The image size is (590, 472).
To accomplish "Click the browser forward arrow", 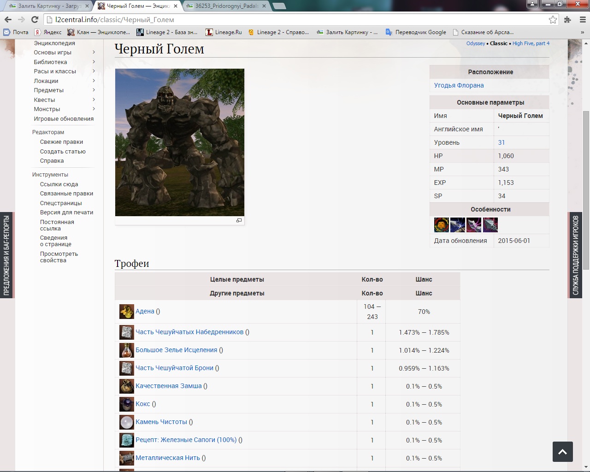I will coord(21,19).
